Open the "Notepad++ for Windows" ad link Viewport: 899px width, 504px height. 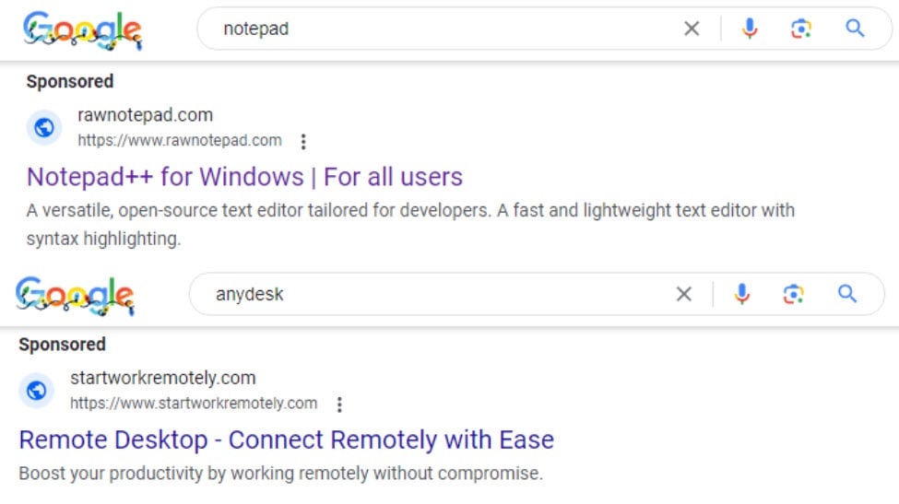tap(244, 176)
